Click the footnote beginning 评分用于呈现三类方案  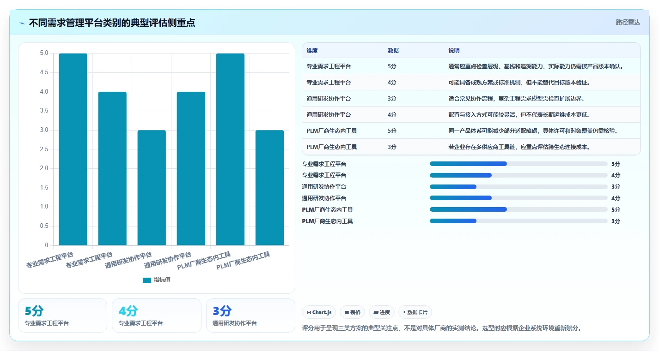(442, 328)
